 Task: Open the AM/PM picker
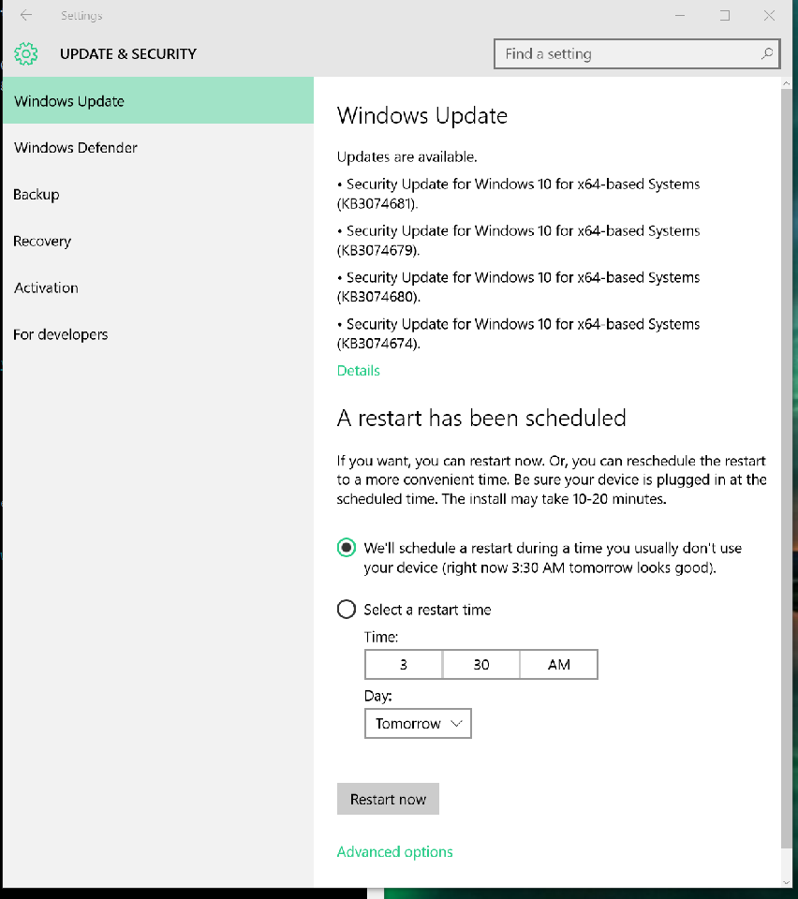(559, 665)
